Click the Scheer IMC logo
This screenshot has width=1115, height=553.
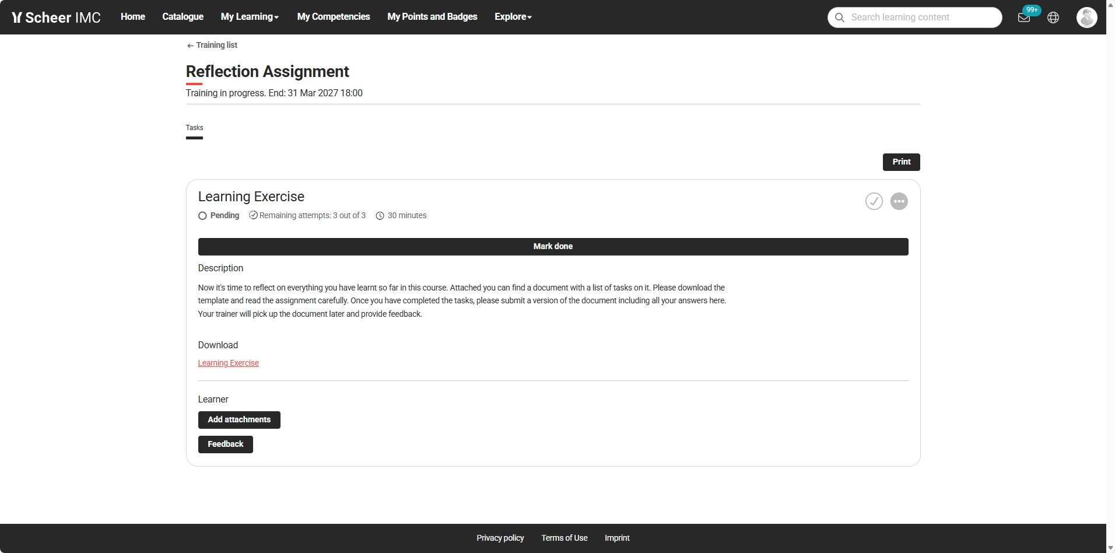click(x=56, y=17)
